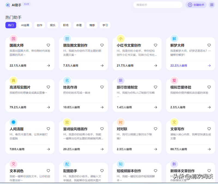Image resolution: width=218 pixels, height=184 pixels.
Task: Select the 命理 category tab
Action: pyautogui.click(x=79, y=25)
